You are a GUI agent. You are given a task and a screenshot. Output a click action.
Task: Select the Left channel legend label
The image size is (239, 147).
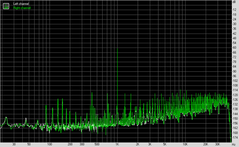coord(21,4)
